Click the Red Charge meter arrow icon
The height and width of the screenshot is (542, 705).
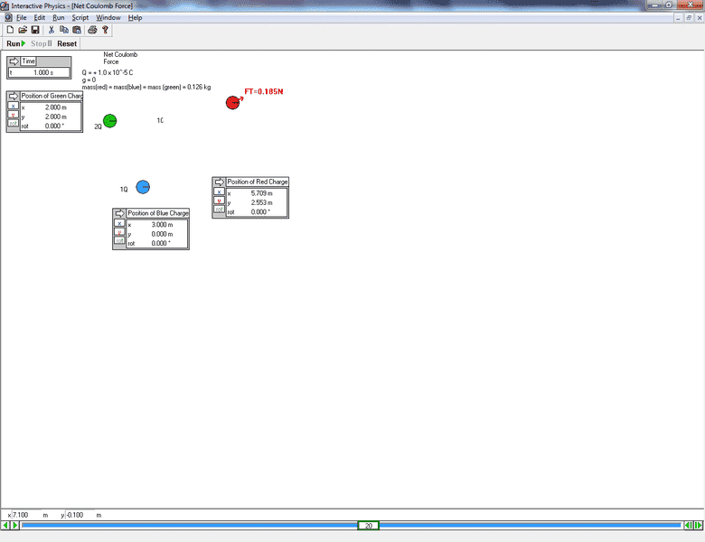pyautogui.click(x=219, y=182)
